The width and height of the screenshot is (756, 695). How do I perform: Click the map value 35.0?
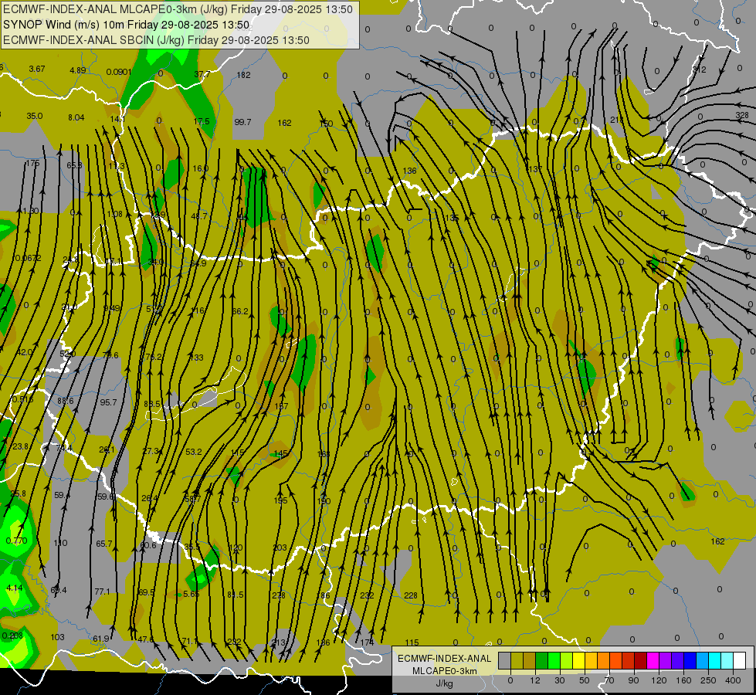coord(34,116)
